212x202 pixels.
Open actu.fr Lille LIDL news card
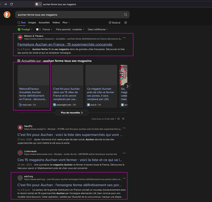click(x=101, y=86)
